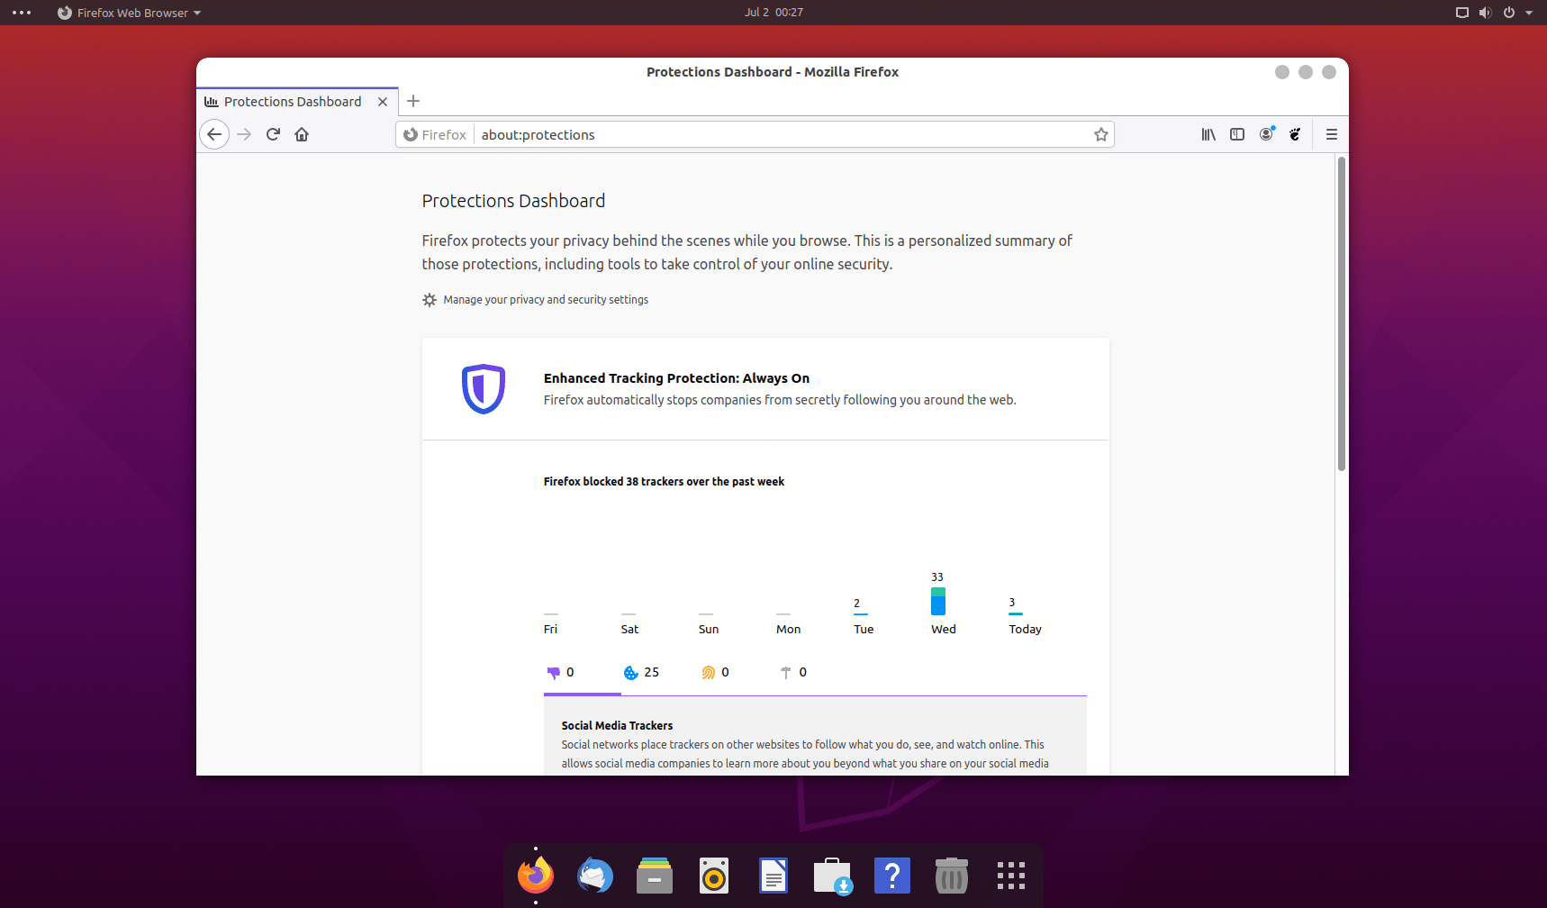Click the volume icon in system tray
This screenshot has width=1547, height=908.
1485,13
